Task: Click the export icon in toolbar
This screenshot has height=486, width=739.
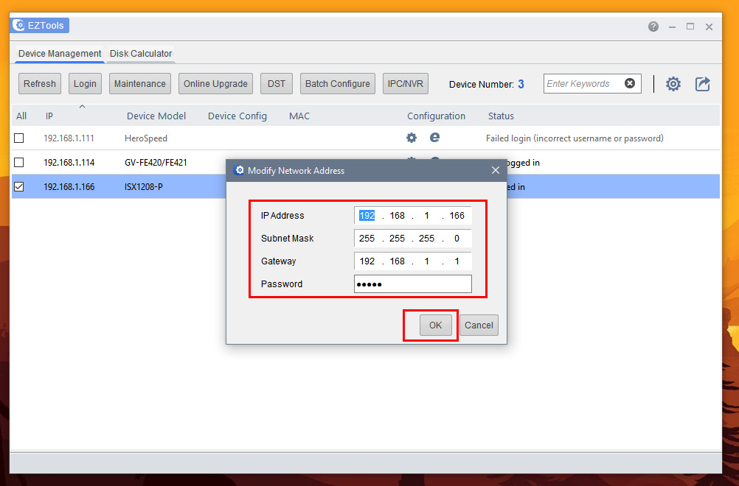Action: 703,84
